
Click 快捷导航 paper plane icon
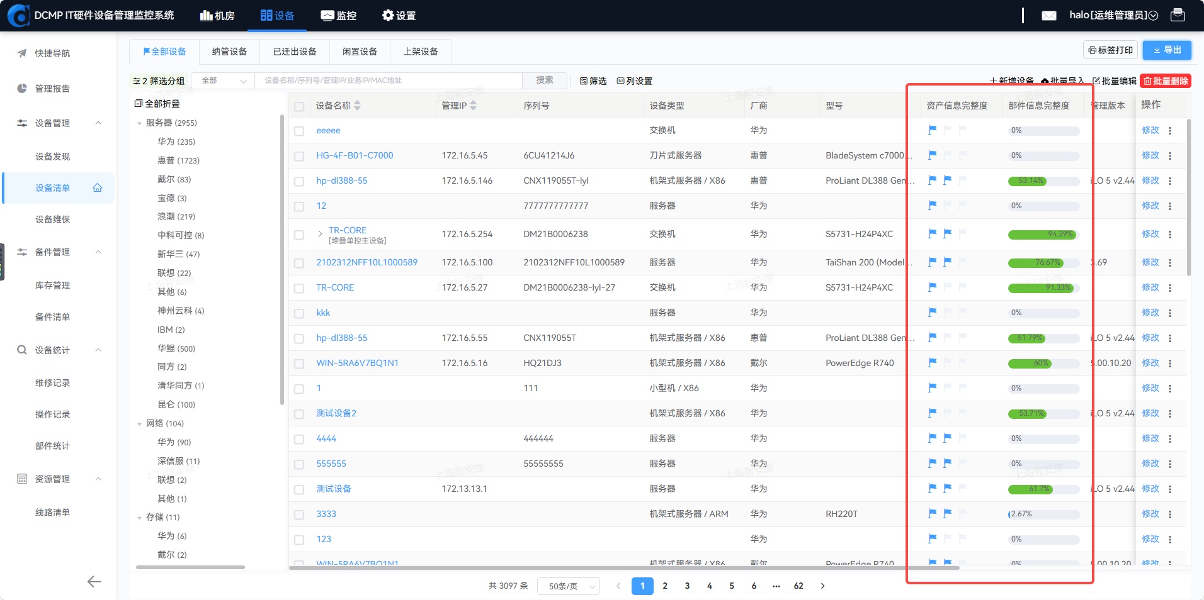pos(22,53)
